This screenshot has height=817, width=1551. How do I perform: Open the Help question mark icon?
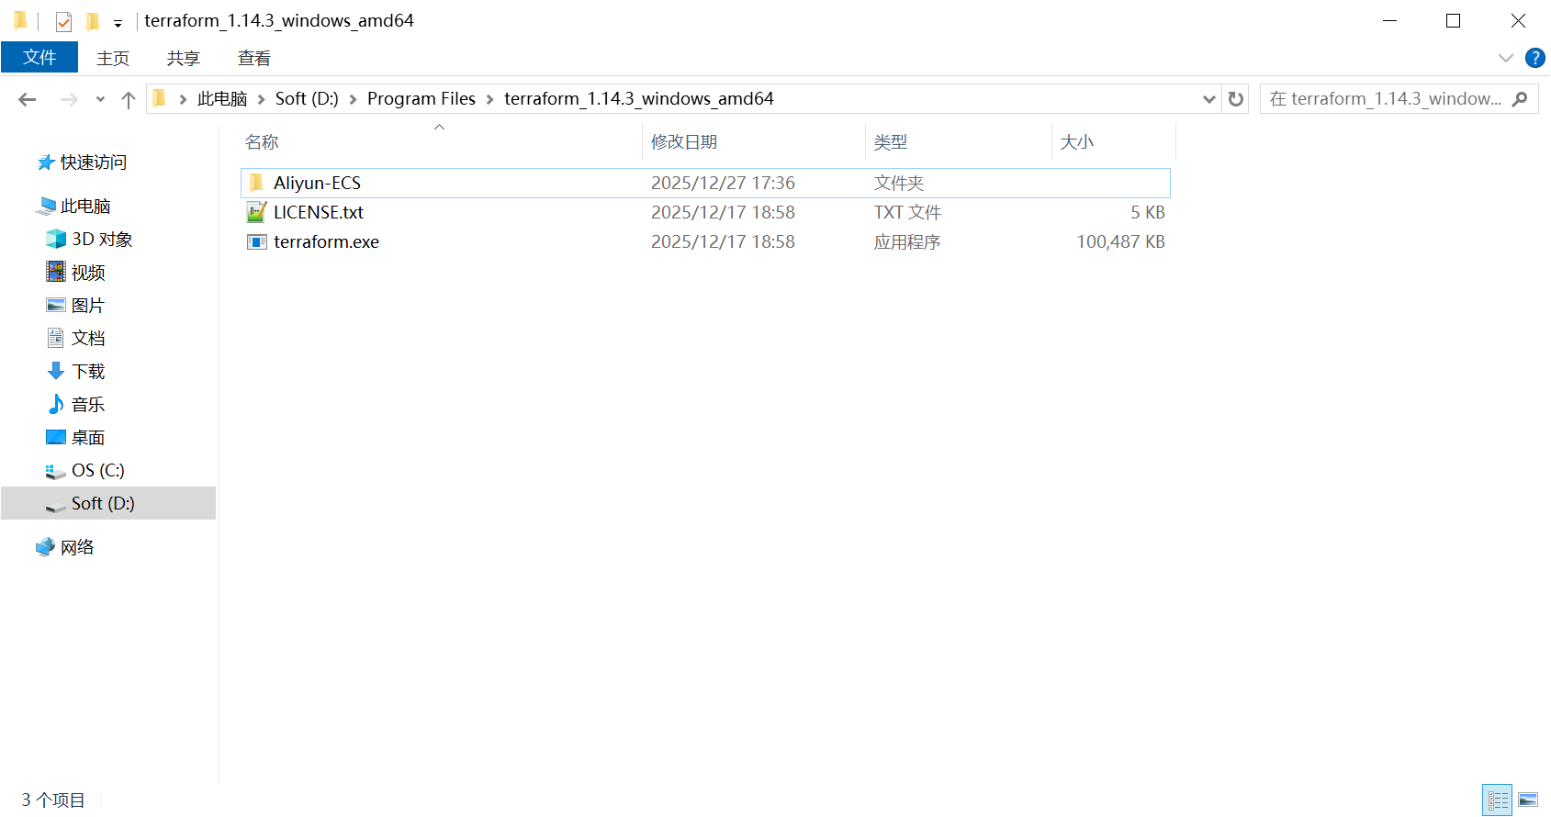coord(1534,58)
